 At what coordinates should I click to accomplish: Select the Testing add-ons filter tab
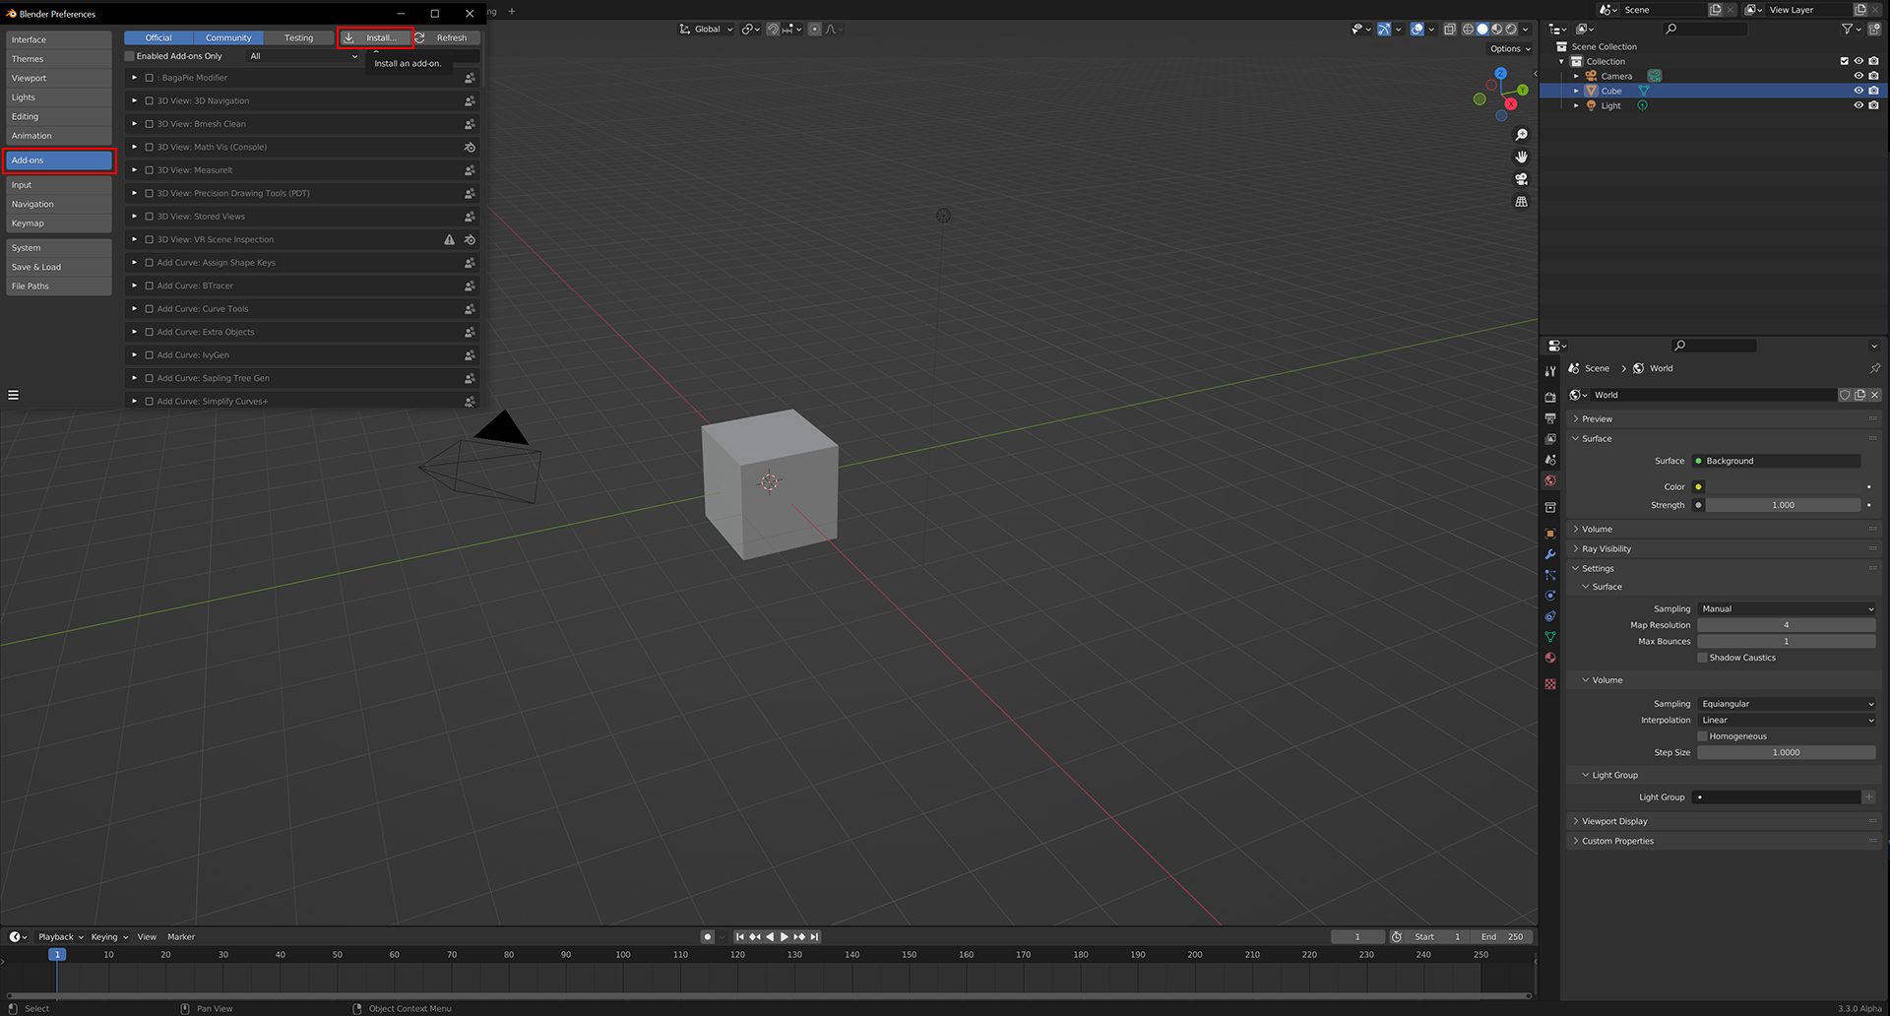(x=298, y=37)
